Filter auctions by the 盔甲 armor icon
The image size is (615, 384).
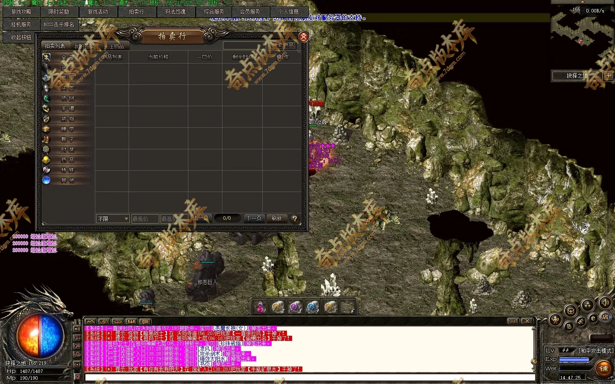pos(47,78)
